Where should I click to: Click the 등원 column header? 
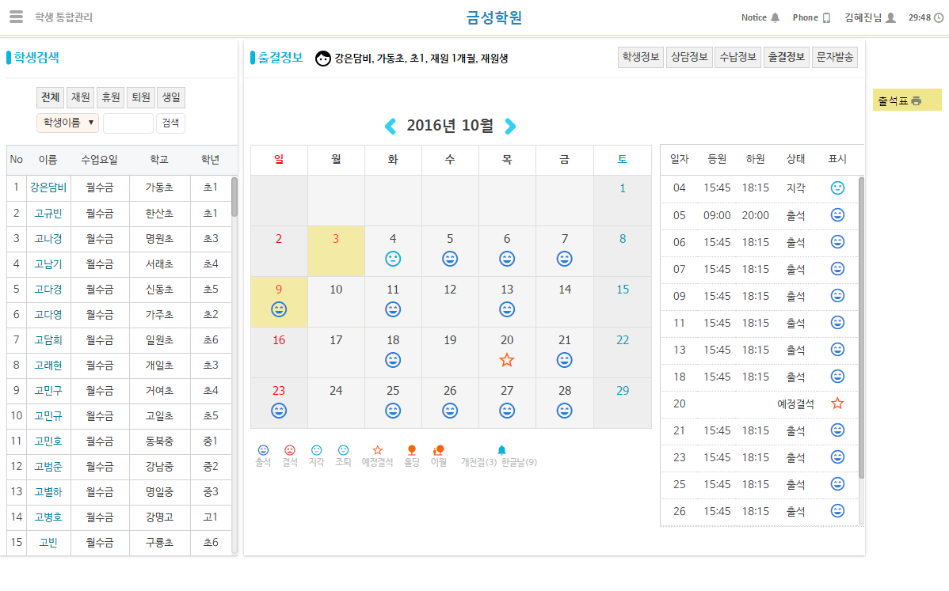point(717,159)
